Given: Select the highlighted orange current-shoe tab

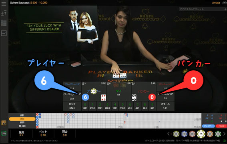Looking at the screenshot, I should pos(22,119).
